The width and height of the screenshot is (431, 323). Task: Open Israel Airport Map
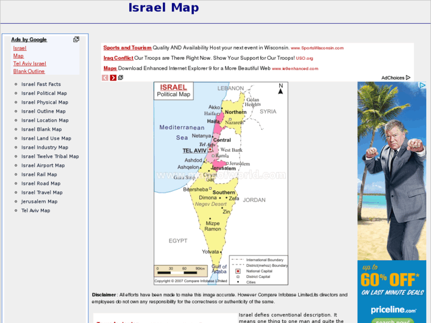43,165
